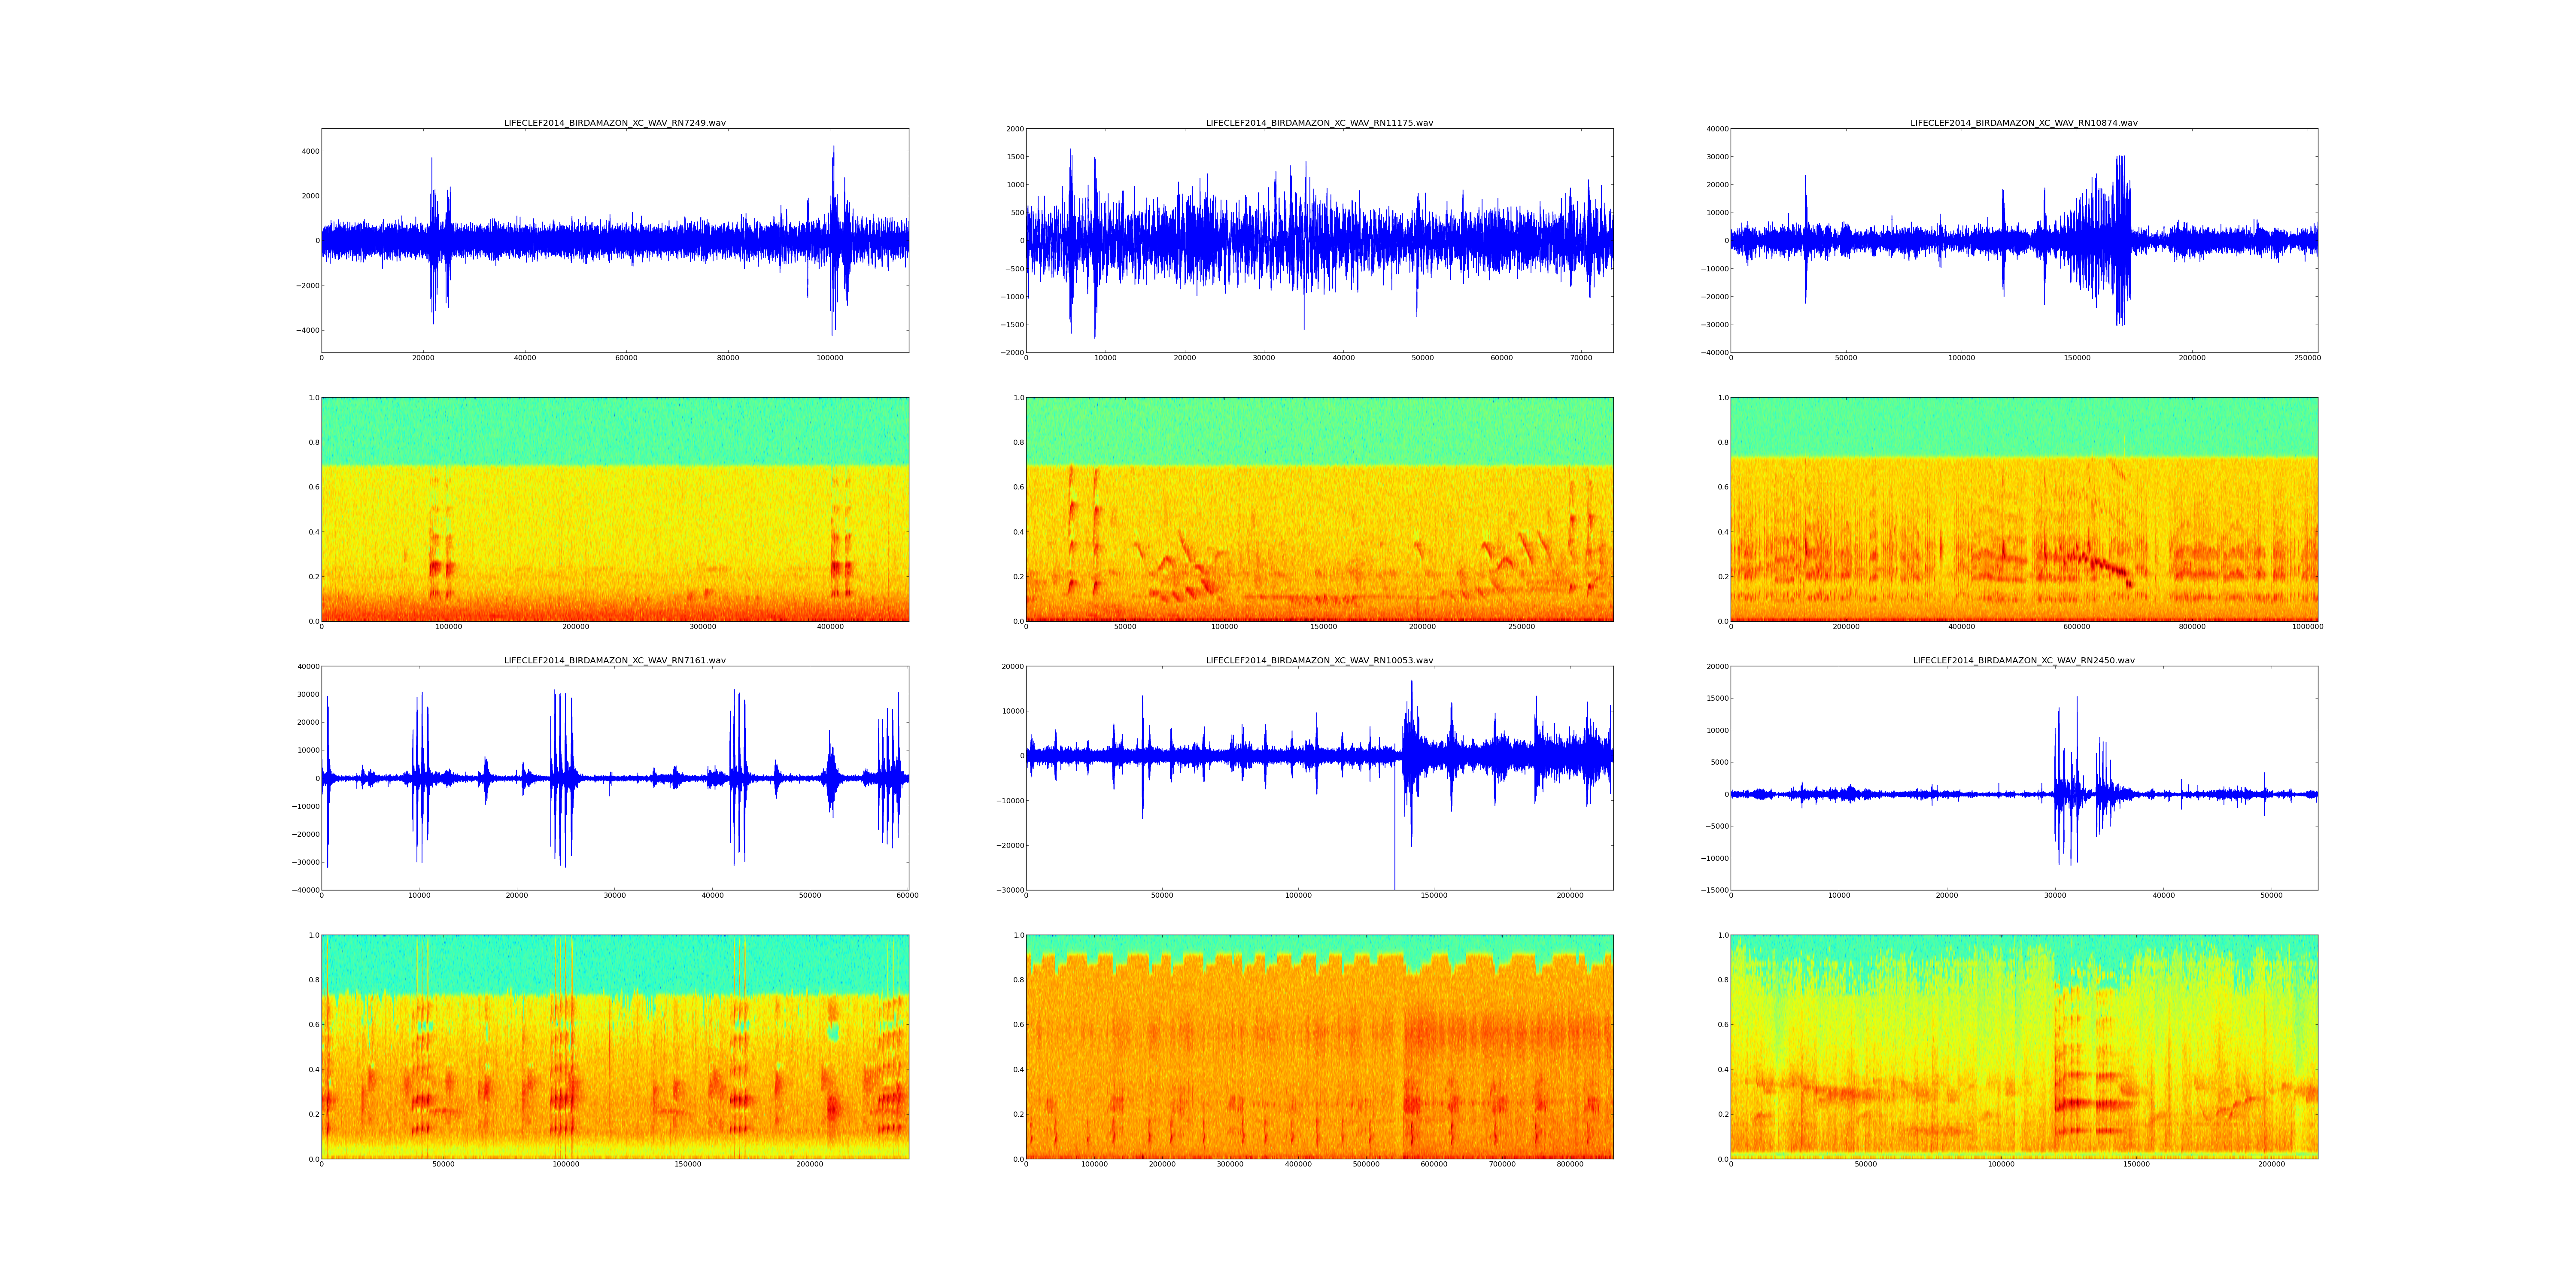Select the RN11175 waveform plot
Viewport: 2576px width, 1288px height.
1319,240
